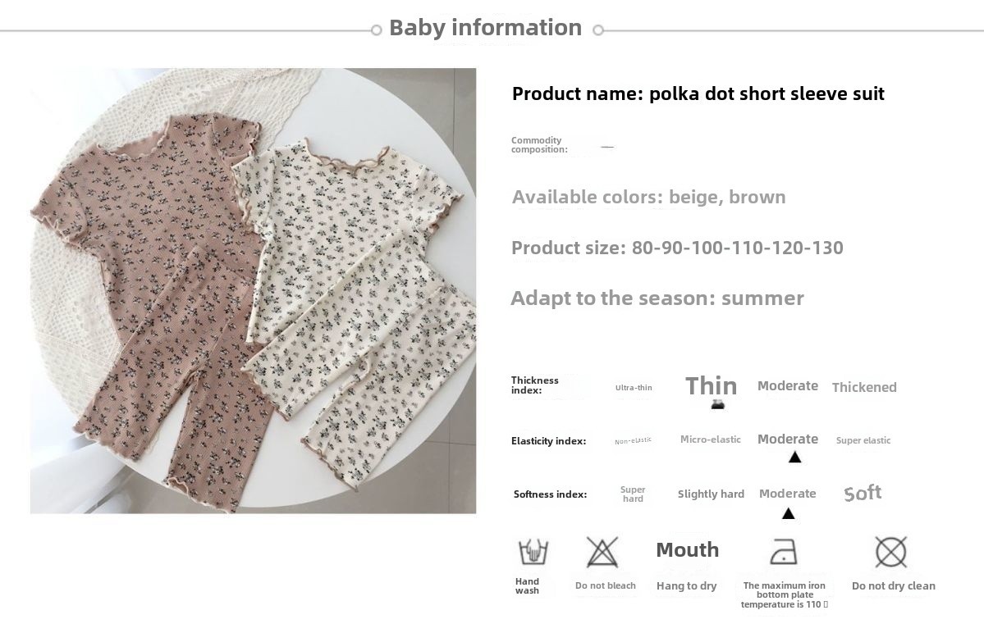Image resolution: width=984 pixels, height=633 pixels.
Task: Click the Do not bleach triangle icon
Action: tap(602, 553)
